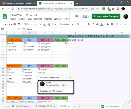Click the Fill color bucket icon
Image resolution: width=131 pixels, height=109 pixels.
tap(108, 24)
